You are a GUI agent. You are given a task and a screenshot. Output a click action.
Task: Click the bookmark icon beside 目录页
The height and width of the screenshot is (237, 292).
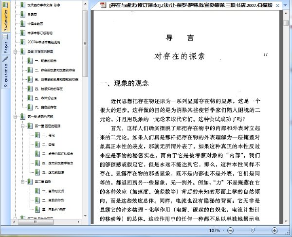pos(22,14)
